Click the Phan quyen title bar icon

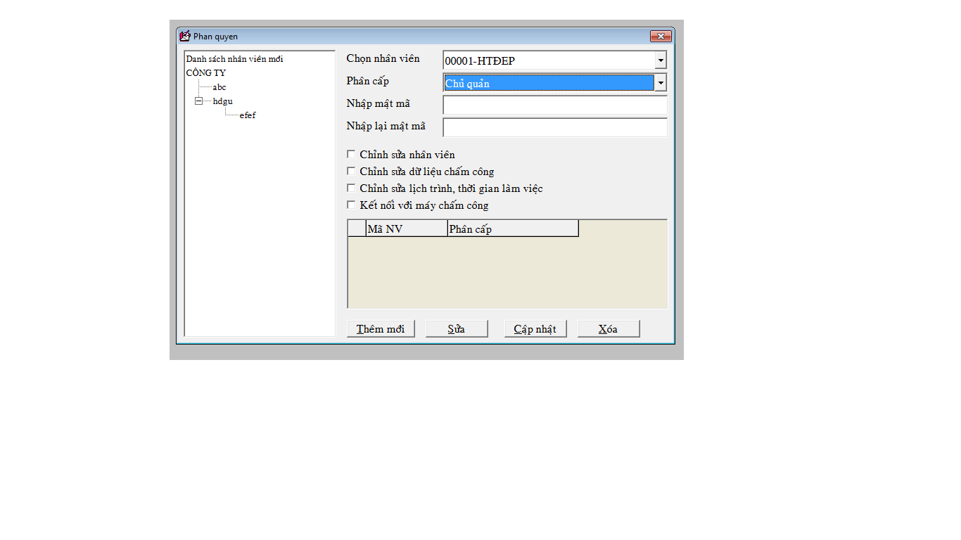coord(185,36)
